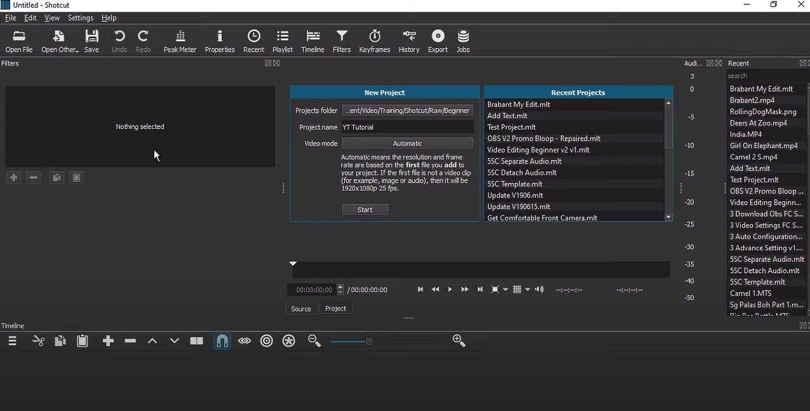Click the Split at playhead icon
This screenshot has height=411, width=810.
(x=197, y=341)
